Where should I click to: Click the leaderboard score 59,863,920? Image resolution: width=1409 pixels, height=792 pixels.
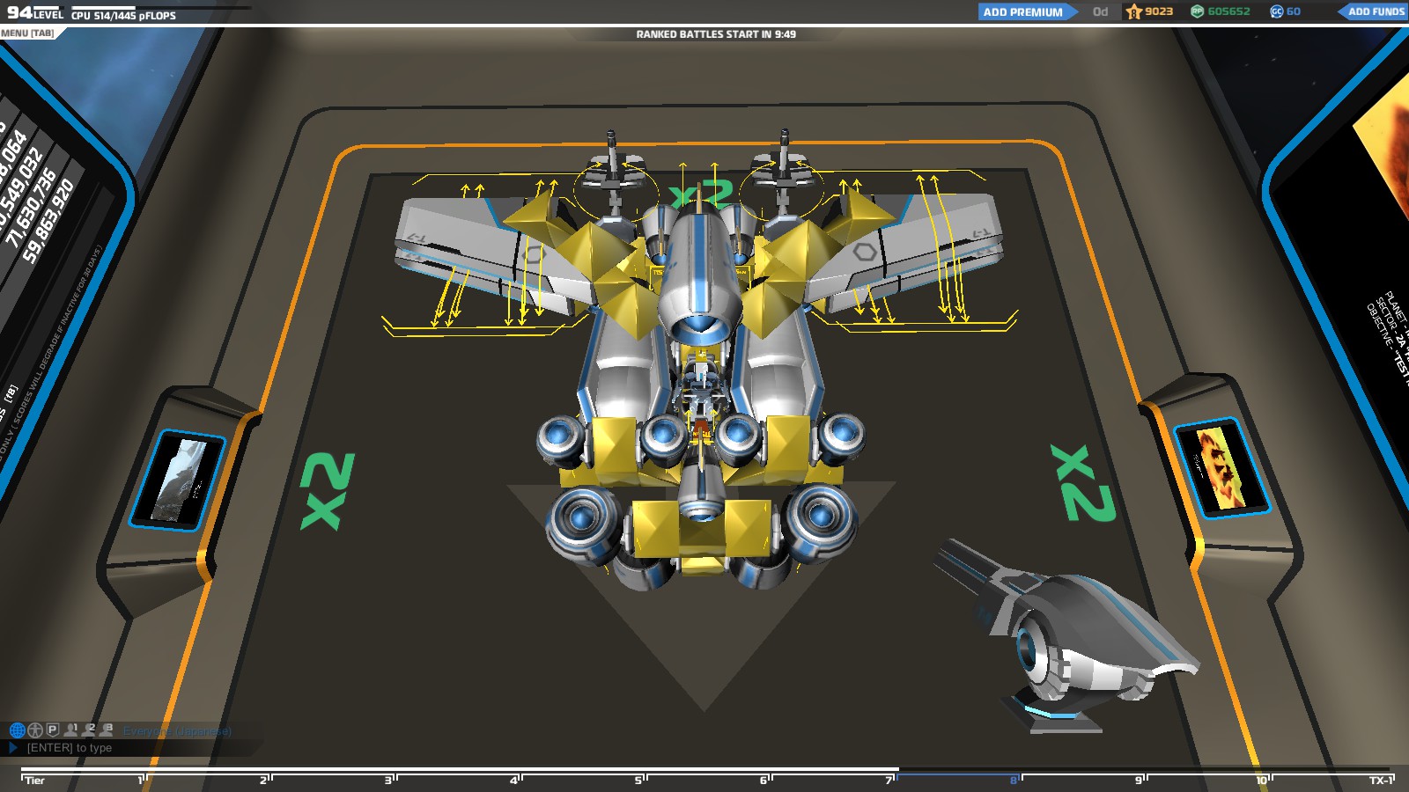49,221
